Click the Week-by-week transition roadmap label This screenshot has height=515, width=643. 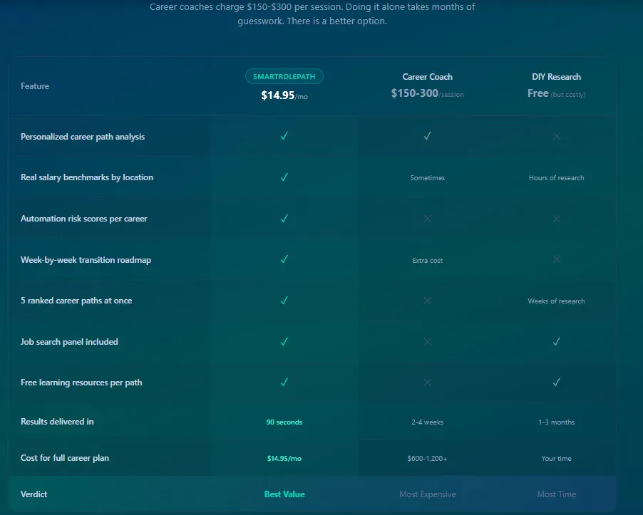click(x=86, y=260)
